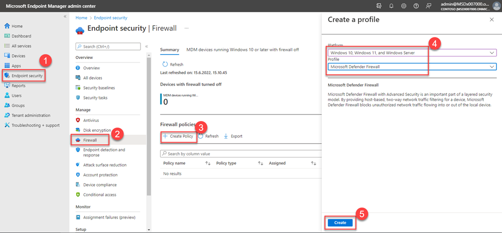The image size is (502, 233).
Task: Open Security baselines
Action: 99,87
